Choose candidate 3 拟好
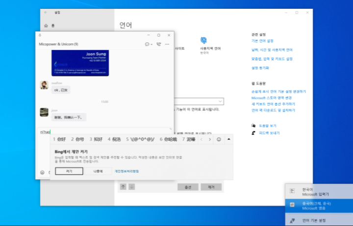This screenshot has height=226, width=353. point(96,139)
